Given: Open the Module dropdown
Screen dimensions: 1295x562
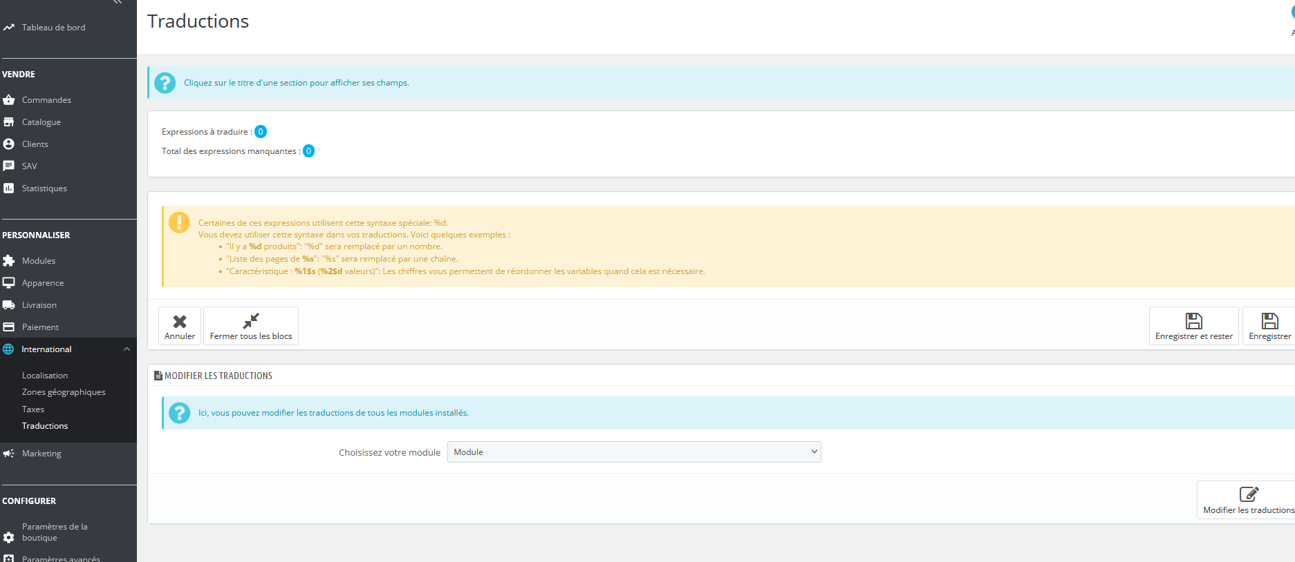Looking at the screenshot, I should coord(634,452).
